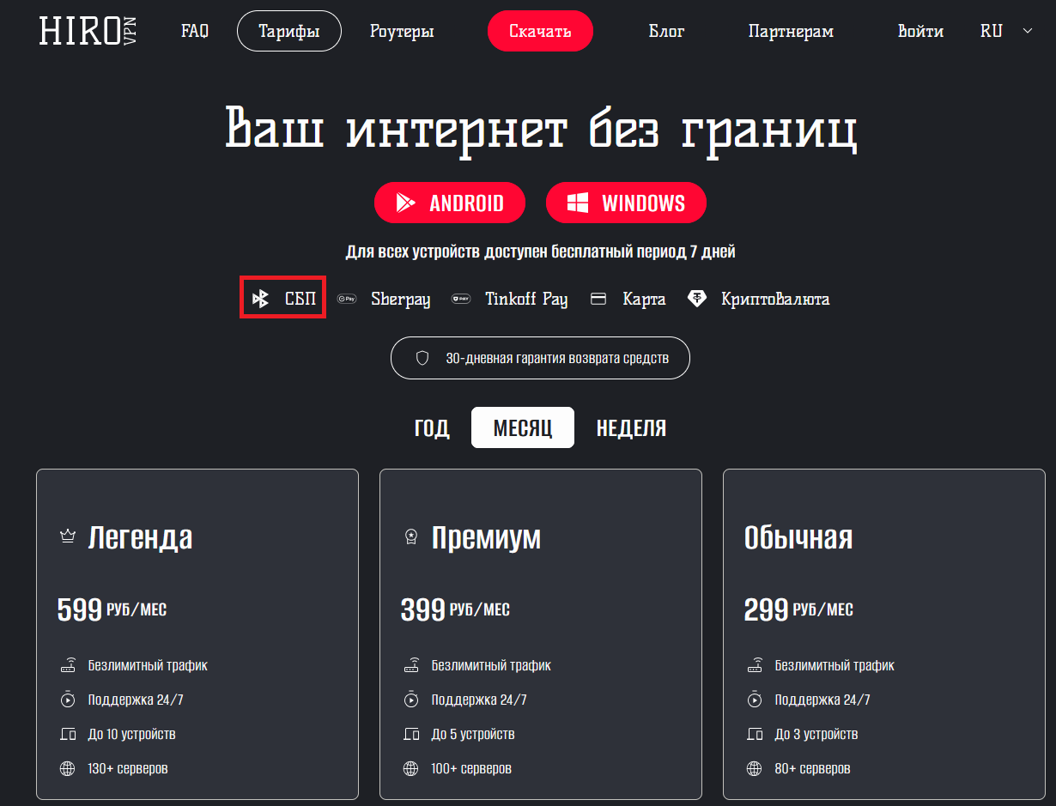The width and height of the screenshot is (1056, 806).
Task: Click the red Скачать button
Action: pos(540,32)
